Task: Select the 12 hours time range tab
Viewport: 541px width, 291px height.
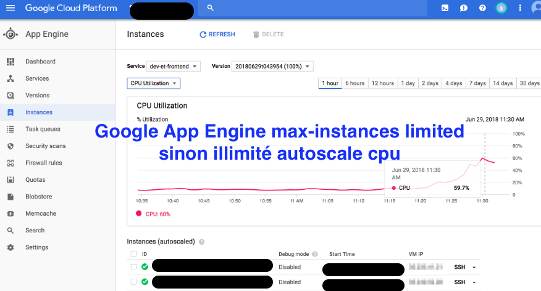Action: pos(383,83)
